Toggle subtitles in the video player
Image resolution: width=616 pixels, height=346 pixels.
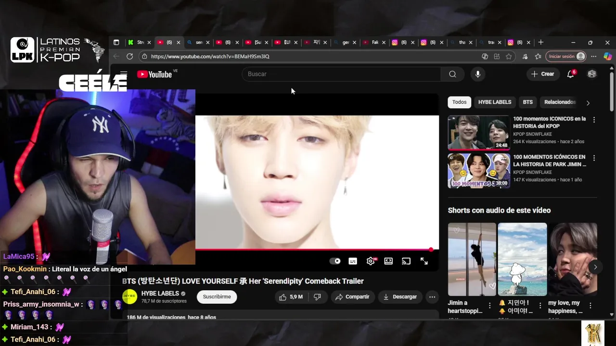click(353, 261)
